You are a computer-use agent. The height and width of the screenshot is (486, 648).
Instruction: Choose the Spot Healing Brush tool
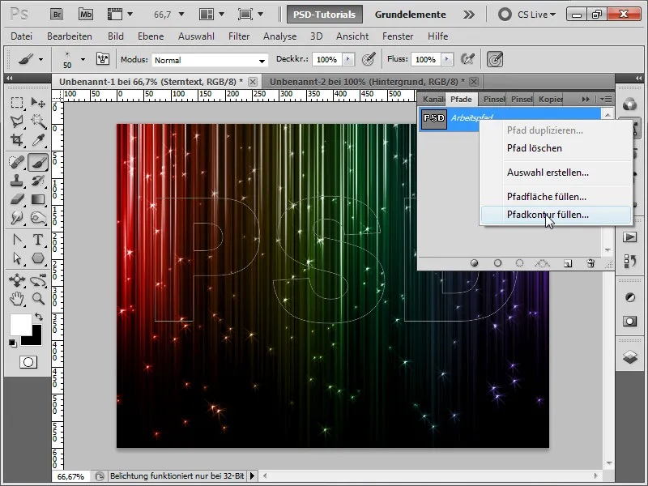(x=17, y=162)
